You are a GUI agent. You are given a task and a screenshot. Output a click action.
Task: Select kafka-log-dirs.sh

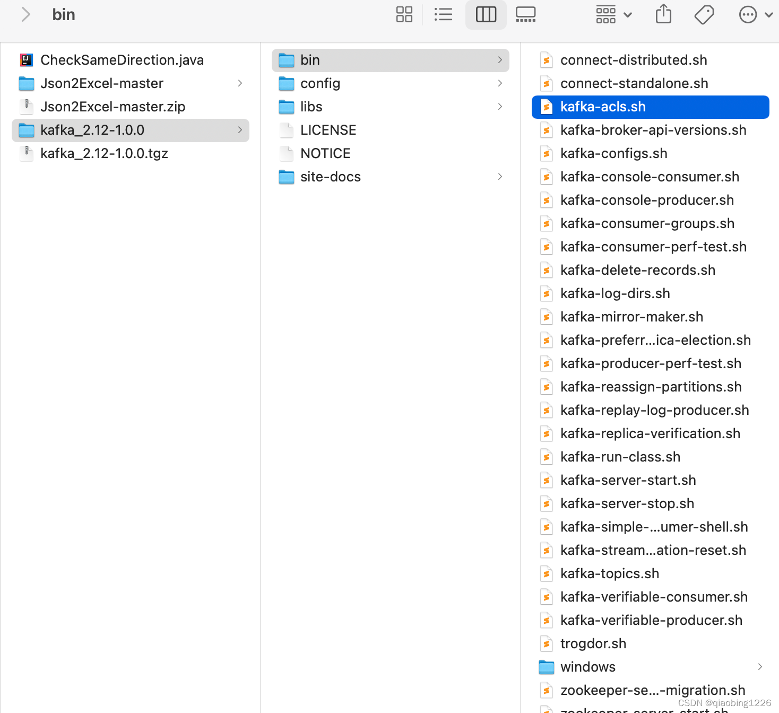651,293
